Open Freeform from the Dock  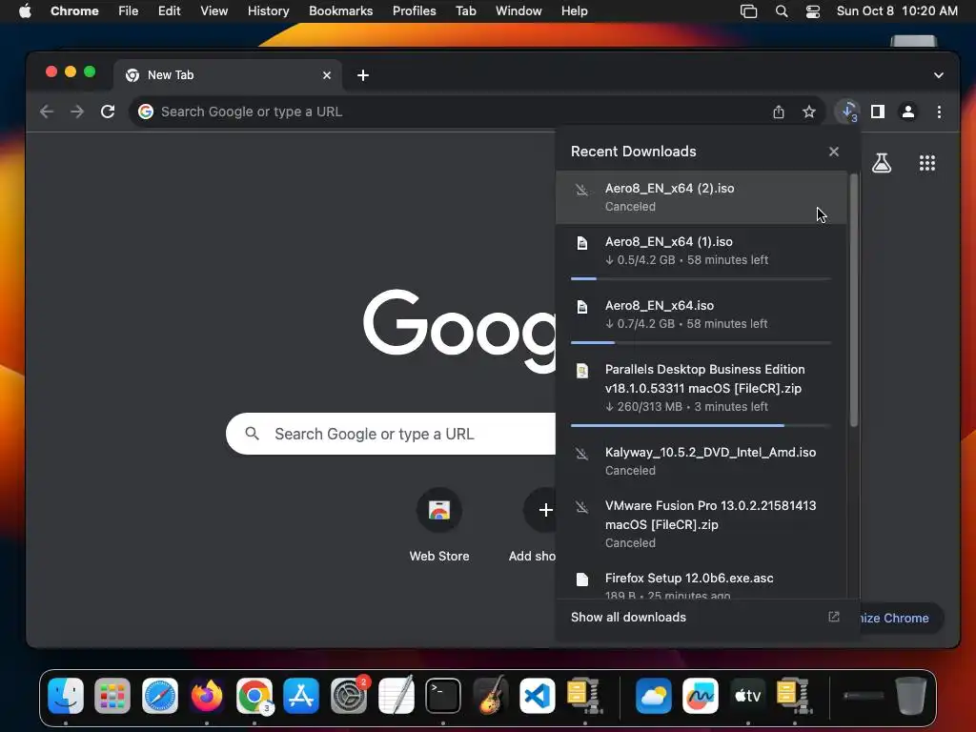[701, 695]
